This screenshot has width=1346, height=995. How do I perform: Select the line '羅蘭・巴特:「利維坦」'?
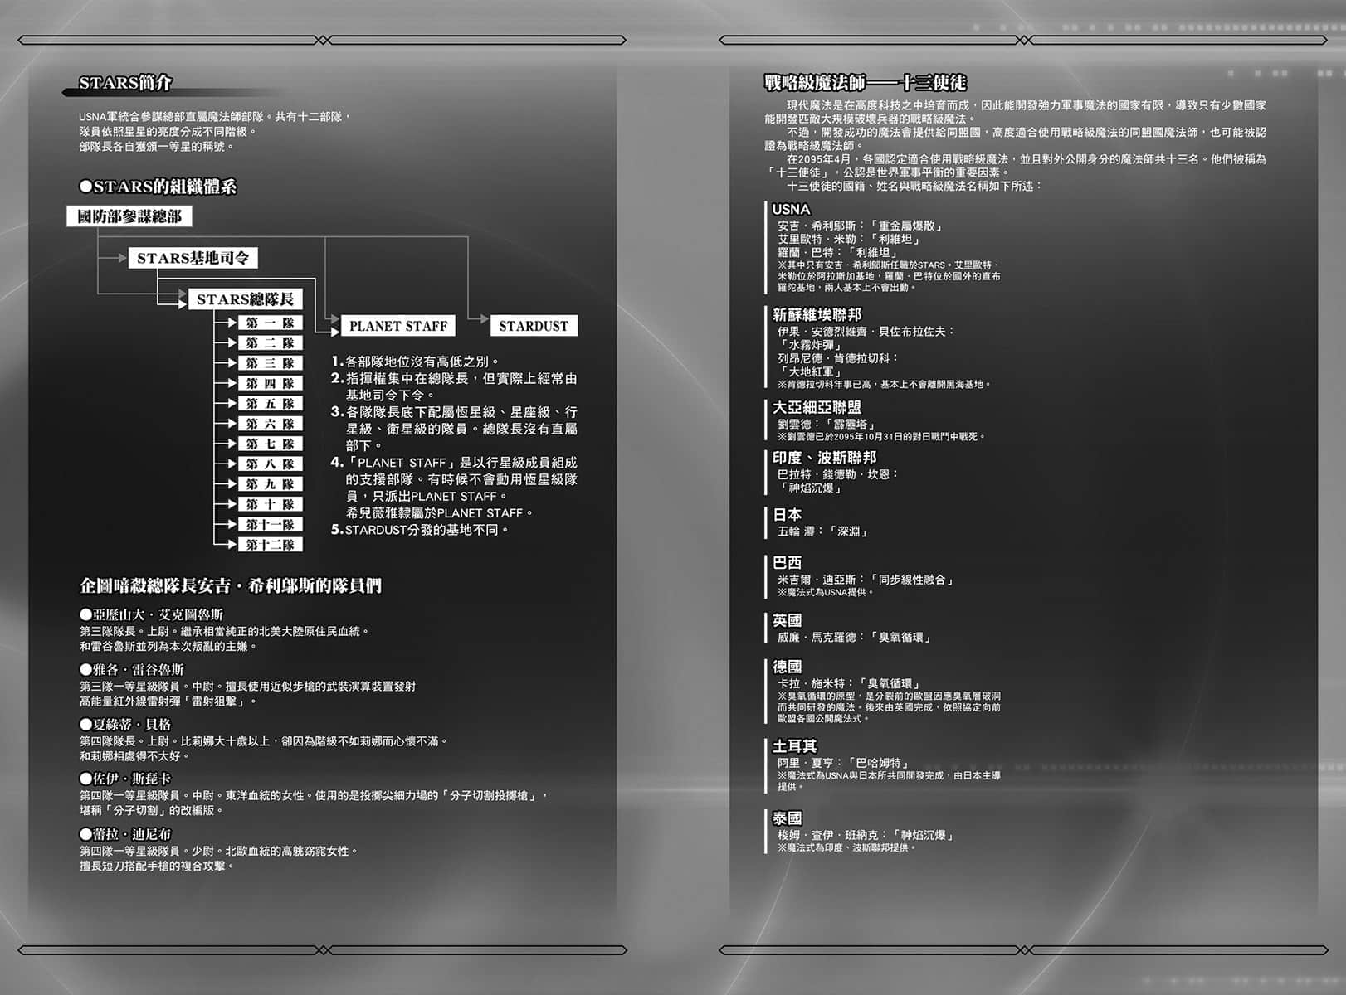[838, 252]
